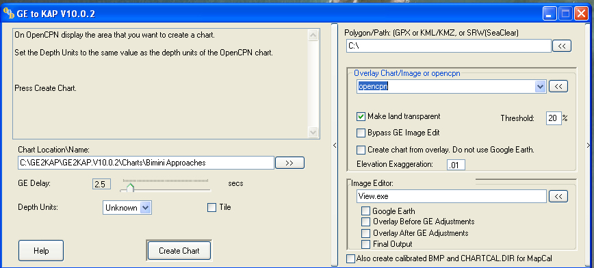Open Help
The height and width of the screenshot is (268, 594).
[x=41, y=251]
